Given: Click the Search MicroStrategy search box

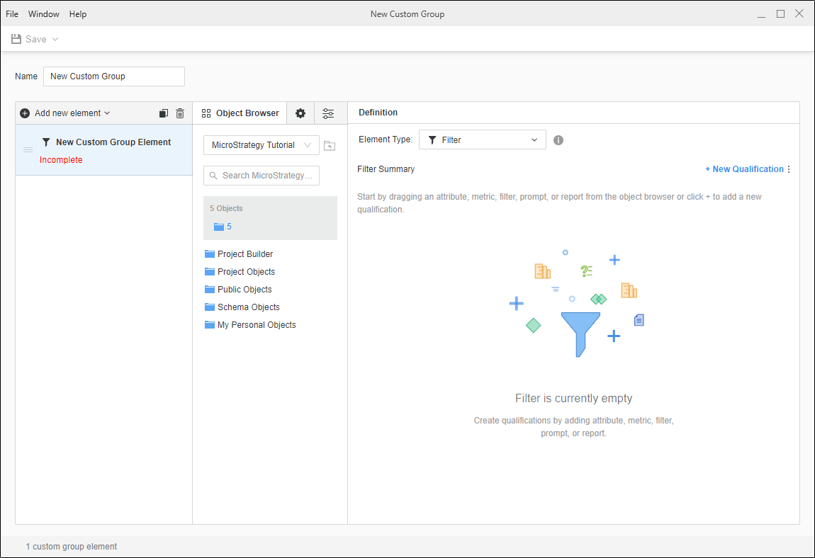Looking at the screenshot, I should (262, 176).
